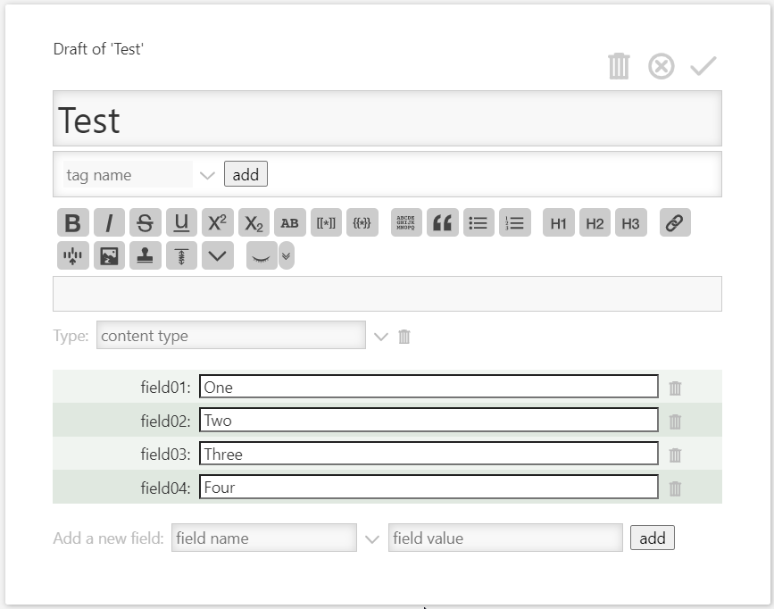Image resolution: width=774 pixels, height=609 pixels.
Task: Click the 'field02:' label
Action: coord(165,421)
